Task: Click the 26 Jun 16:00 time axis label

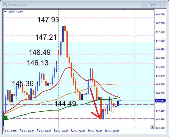Action: (x=112, y=131)
